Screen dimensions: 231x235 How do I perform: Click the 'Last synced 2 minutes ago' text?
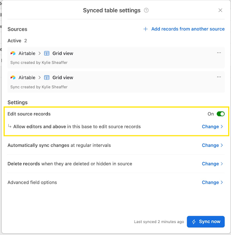coord(159,222)
